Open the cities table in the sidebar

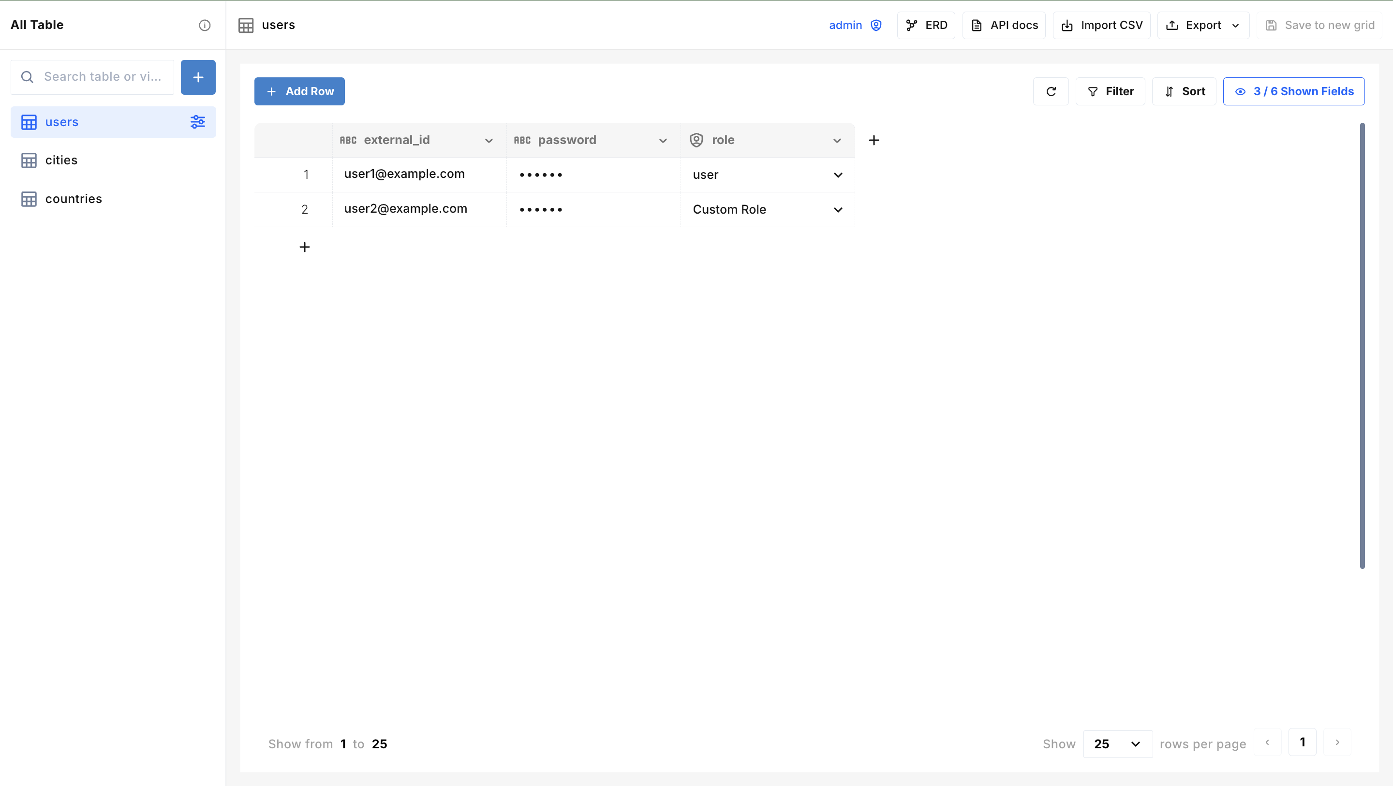61,160
